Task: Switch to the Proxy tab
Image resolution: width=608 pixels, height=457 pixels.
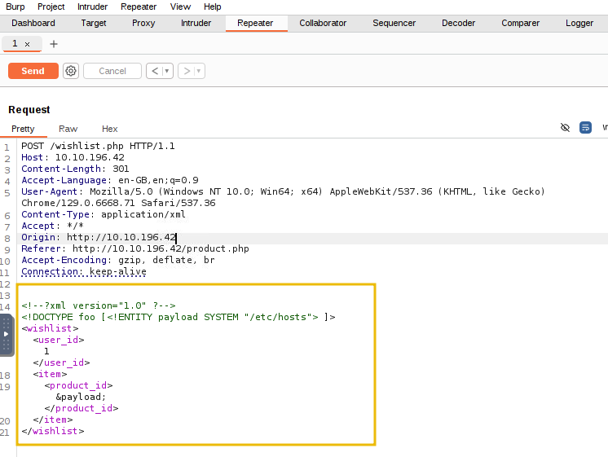Action: pos(143,24)
